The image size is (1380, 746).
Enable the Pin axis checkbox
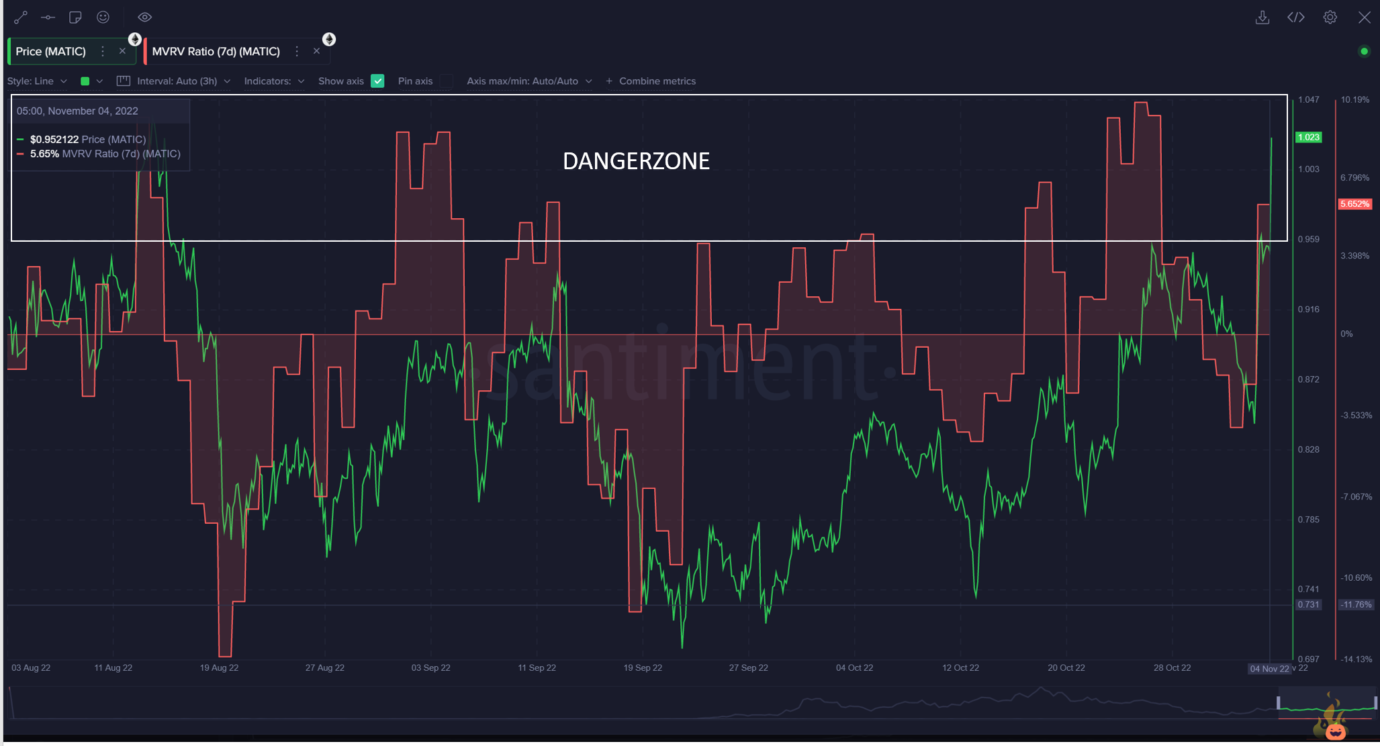pyautogui.click(x=447, y=81)
